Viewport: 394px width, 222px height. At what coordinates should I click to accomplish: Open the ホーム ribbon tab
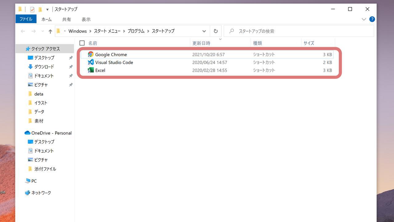pyautogui.click(x=46, y=19)
